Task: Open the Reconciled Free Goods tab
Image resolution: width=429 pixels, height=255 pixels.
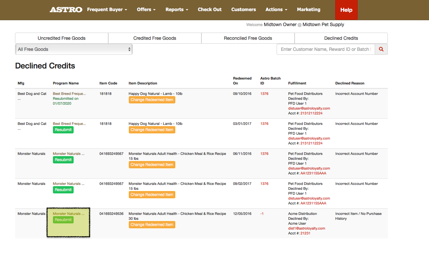Action: click(248, 38)
